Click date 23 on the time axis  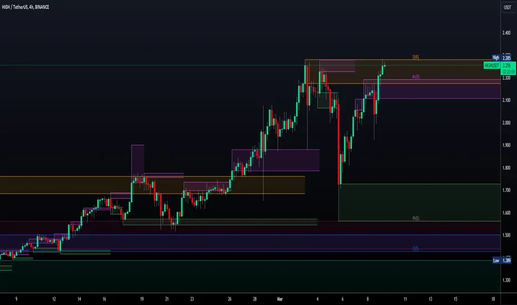[x=192, y=299]
